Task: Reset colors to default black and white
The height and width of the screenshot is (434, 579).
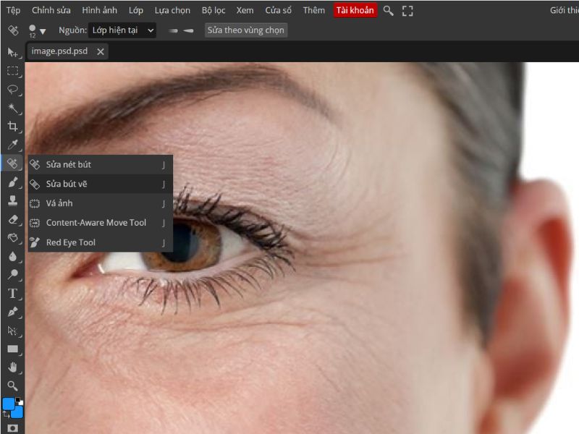Action: click(20, 401)
